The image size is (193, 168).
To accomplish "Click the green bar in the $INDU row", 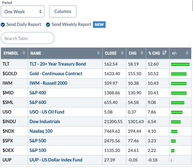I will [176, 122].
